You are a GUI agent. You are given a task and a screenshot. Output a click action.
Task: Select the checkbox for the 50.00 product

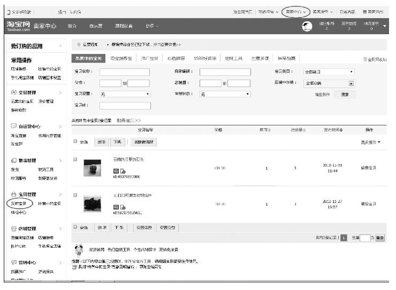click(75, 196)
